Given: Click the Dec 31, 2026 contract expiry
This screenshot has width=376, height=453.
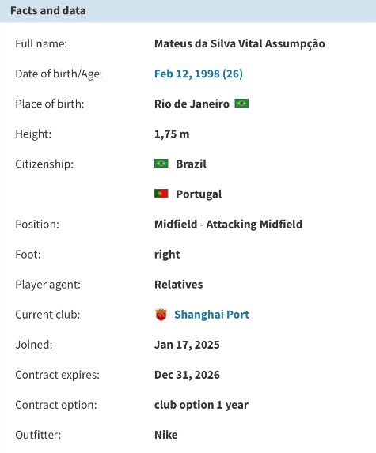Looking at the screenshot, I should click(x=187, y=375).
